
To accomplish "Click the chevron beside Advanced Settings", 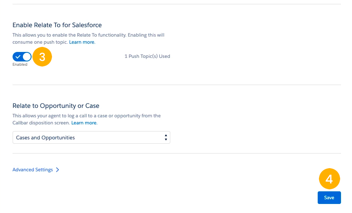I will (x=58, y=170).
